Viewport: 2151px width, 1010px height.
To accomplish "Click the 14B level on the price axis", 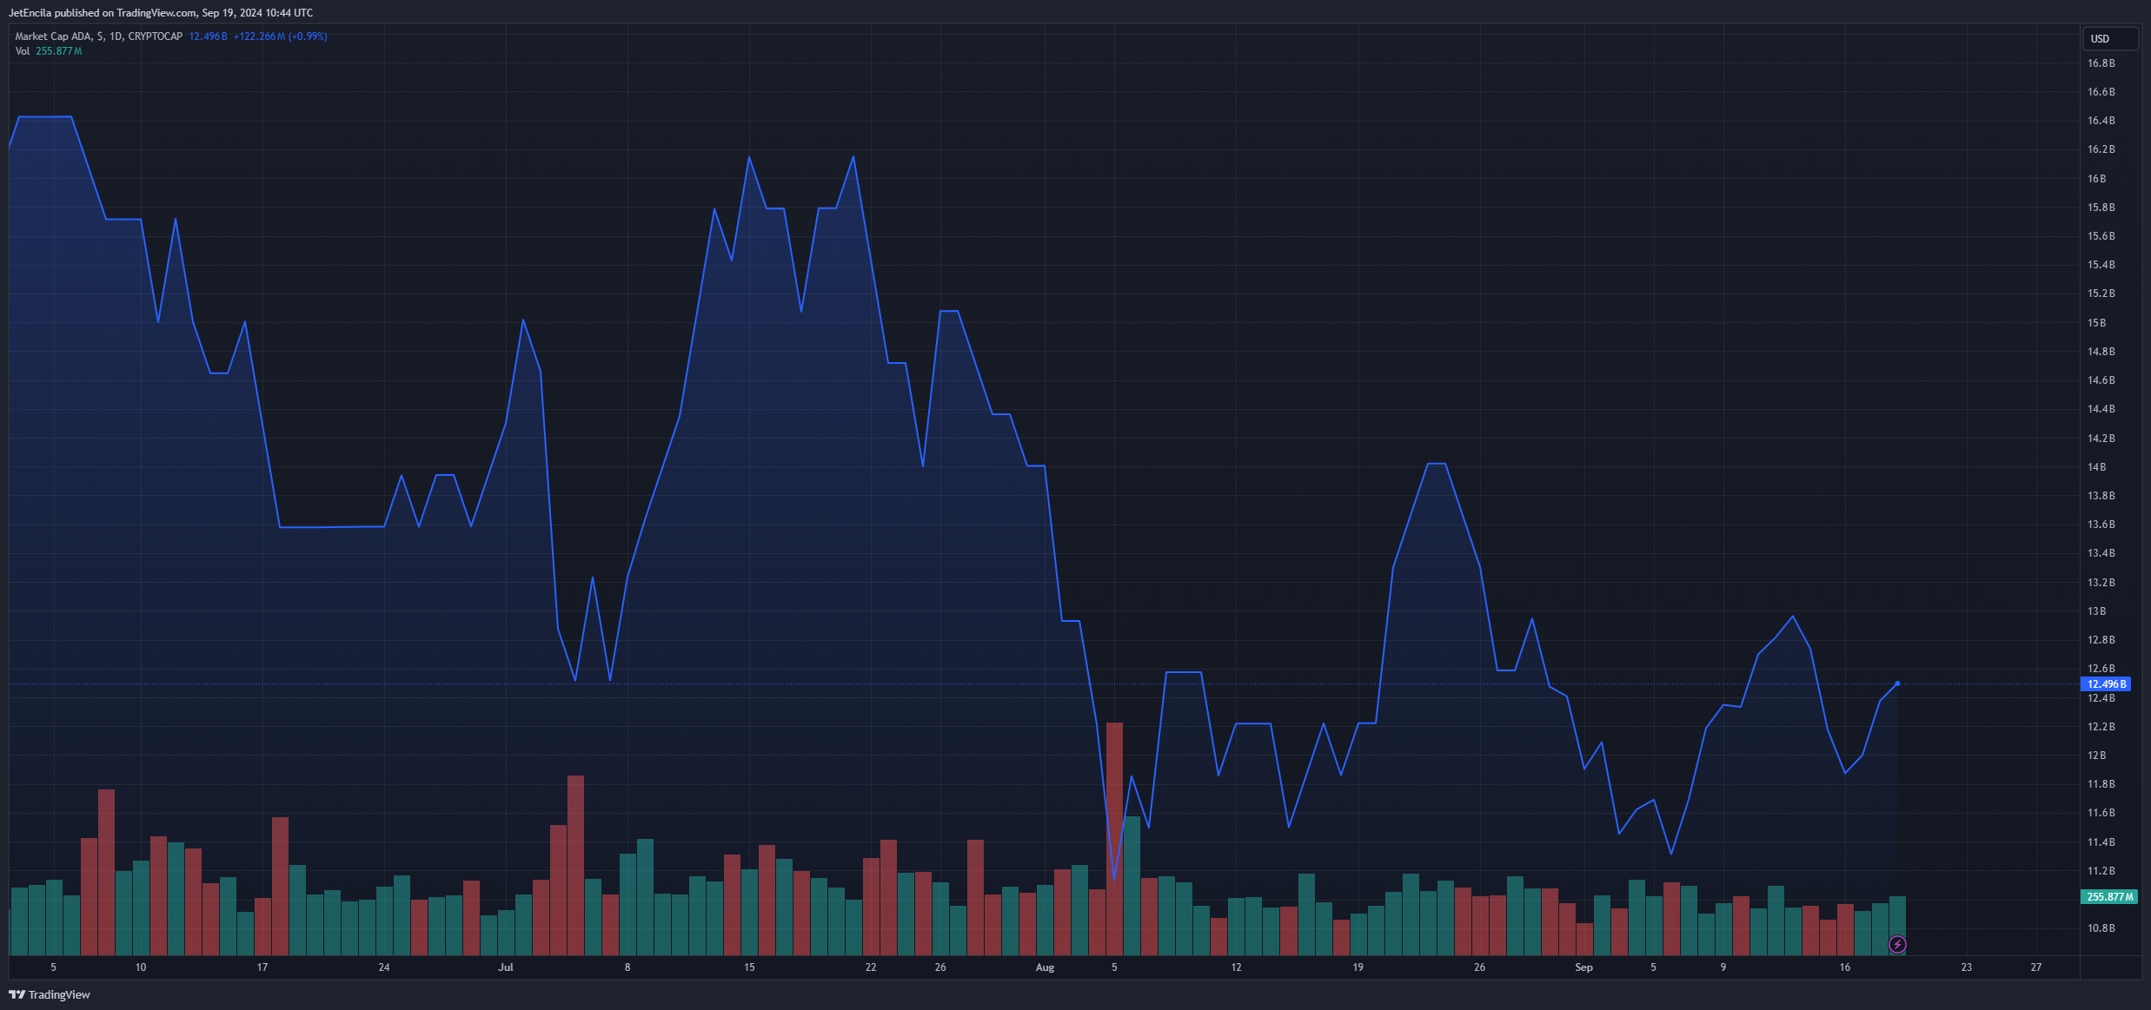I will 2096,467.
